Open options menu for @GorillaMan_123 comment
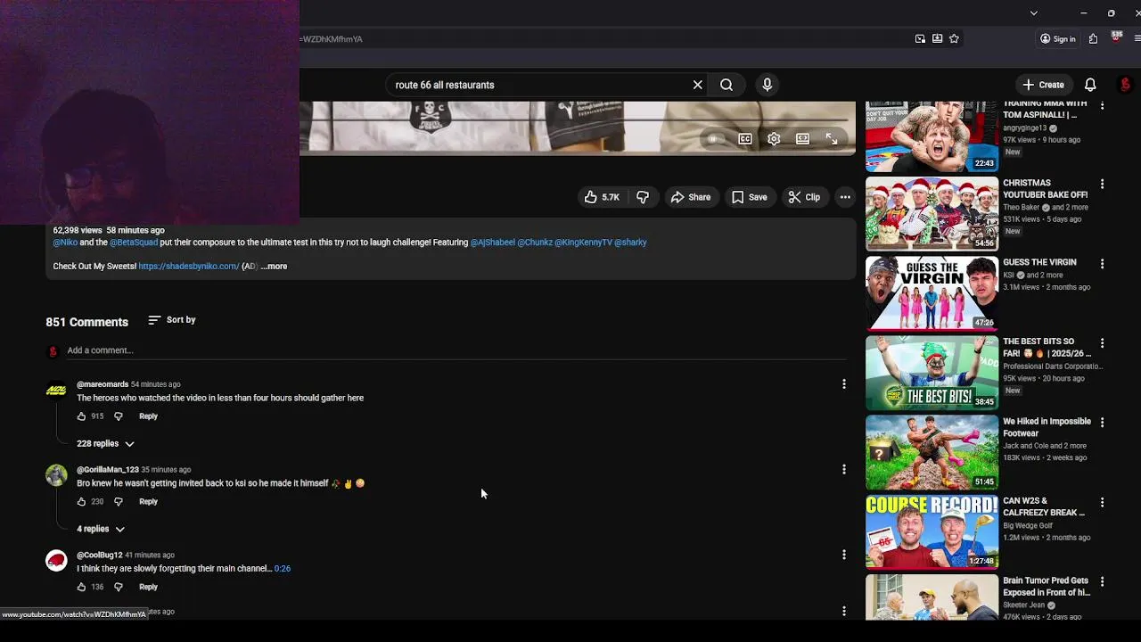 click(x=844, y=469)
